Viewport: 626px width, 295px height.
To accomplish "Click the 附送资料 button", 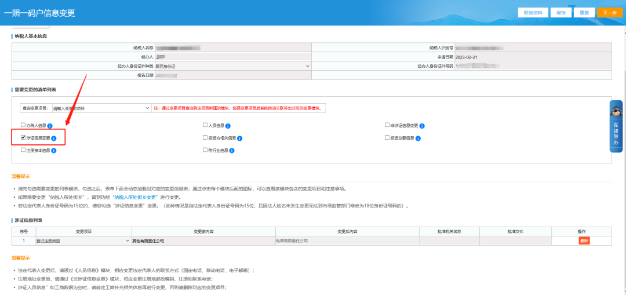I will pos(533,13).
